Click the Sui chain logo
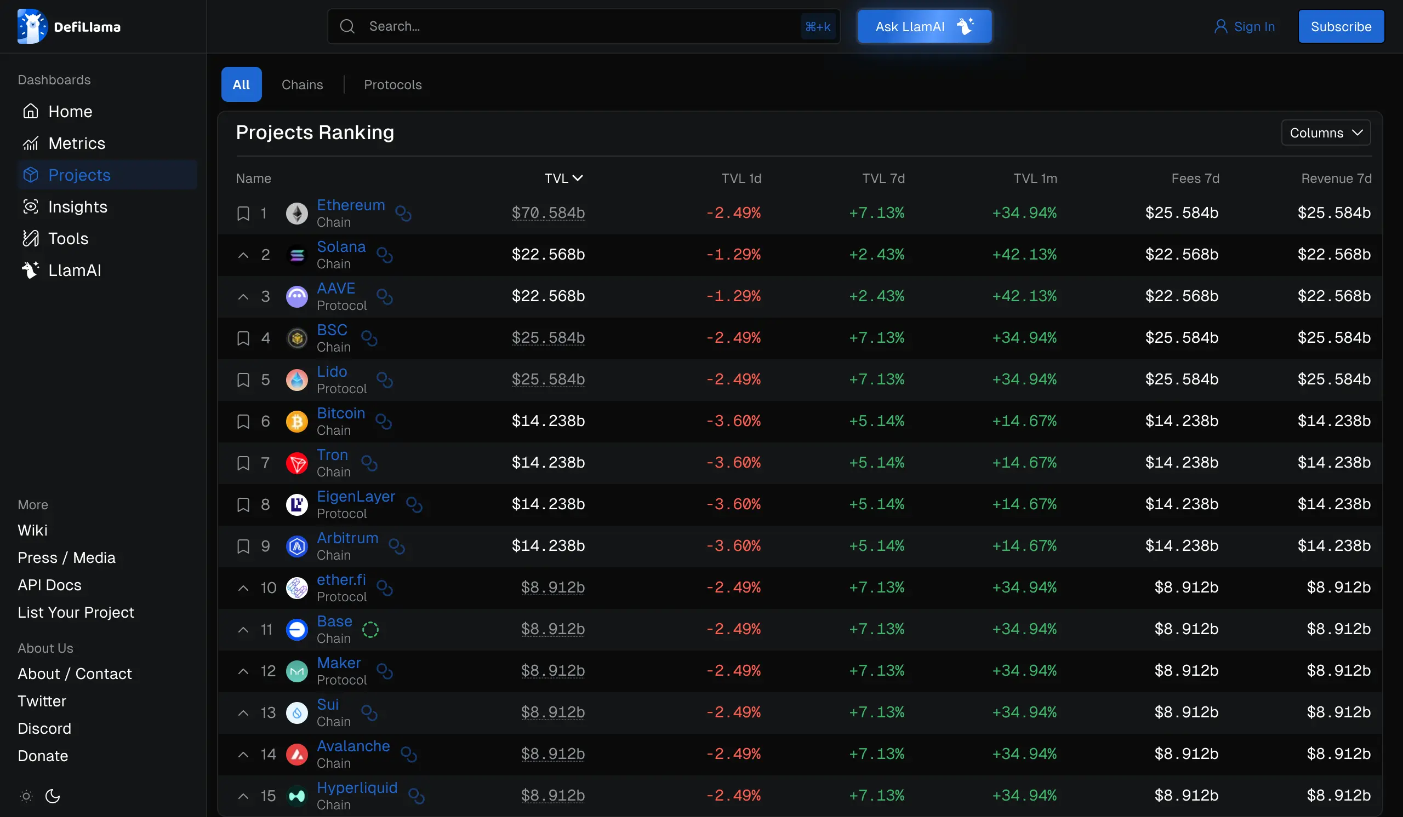 pyautogui.click(x=296, y=712)
